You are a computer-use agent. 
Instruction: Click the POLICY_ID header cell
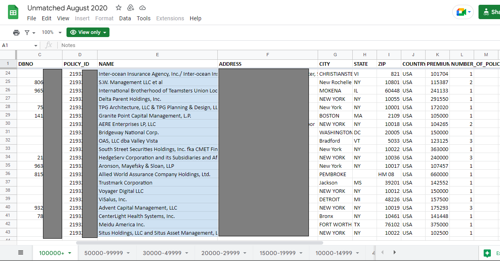tap(80, 64)
